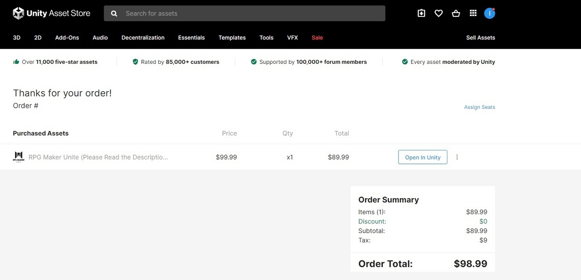Click 'Rated by 85,000+ customers' text
The width and height of the screenshot is (581, 280).
[180, 62]
